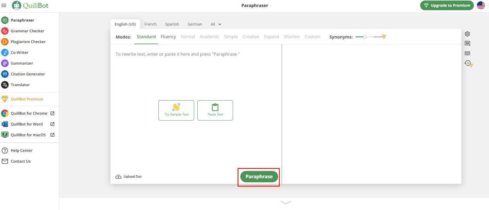Open the Grammar Checker tool
This screenshot has width=489, height=210.
tap(27, 31)
